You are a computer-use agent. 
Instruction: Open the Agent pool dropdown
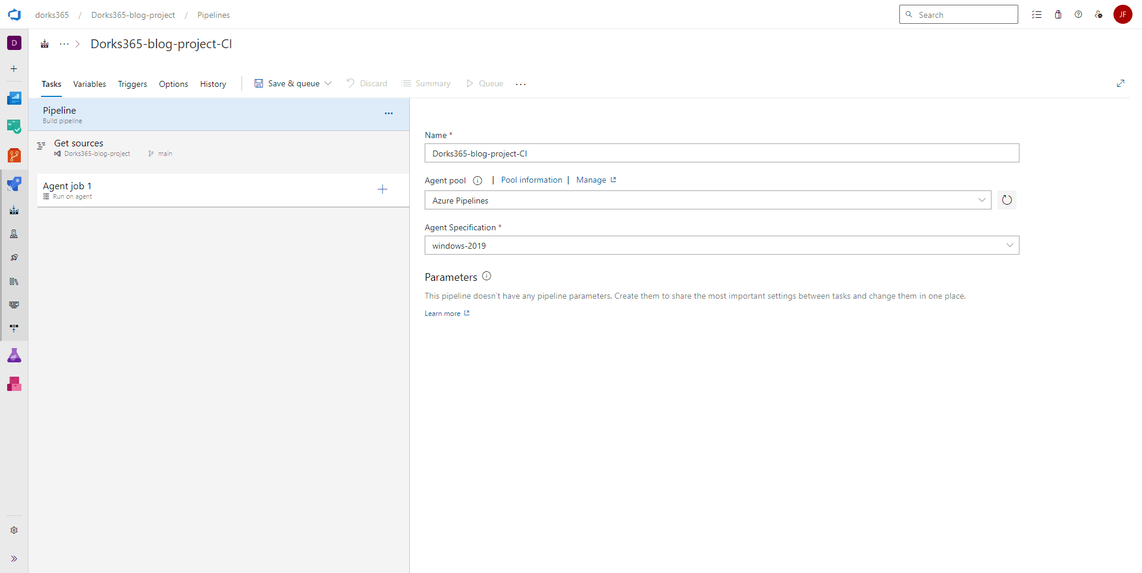coord(708,200)
